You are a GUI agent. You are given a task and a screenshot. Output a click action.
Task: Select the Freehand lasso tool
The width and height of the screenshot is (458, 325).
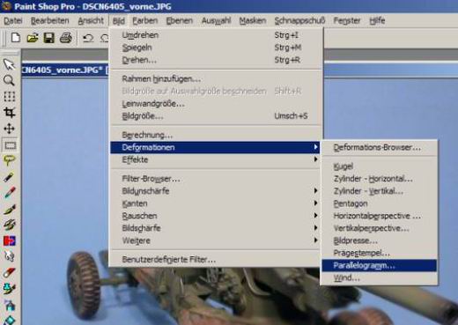point(9,160)
